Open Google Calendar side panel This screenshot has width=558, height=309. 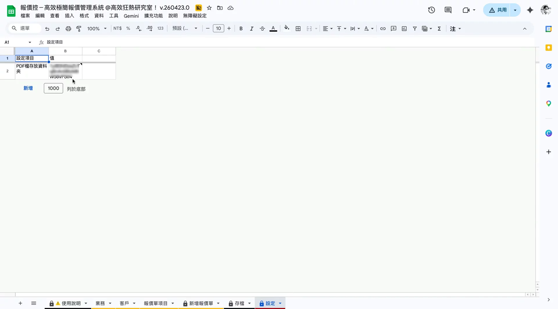549,29
